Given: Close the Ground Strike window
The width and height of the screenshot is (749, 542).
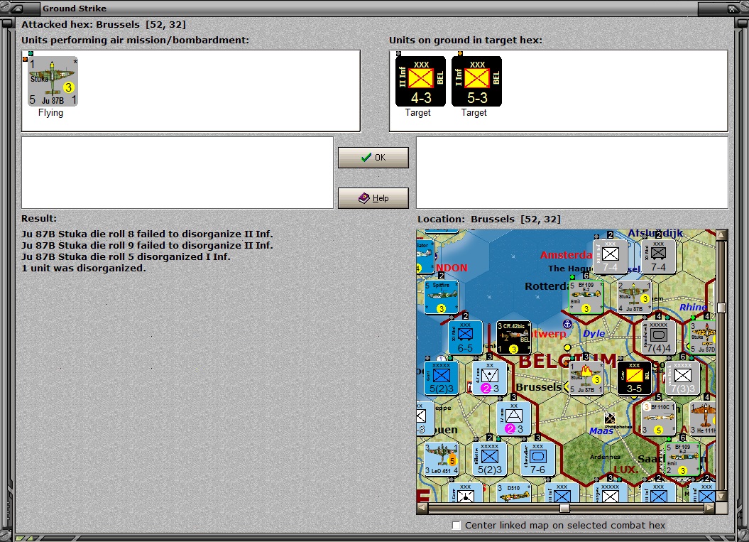Looking at the screenshot, I should [x=732, y=9].
